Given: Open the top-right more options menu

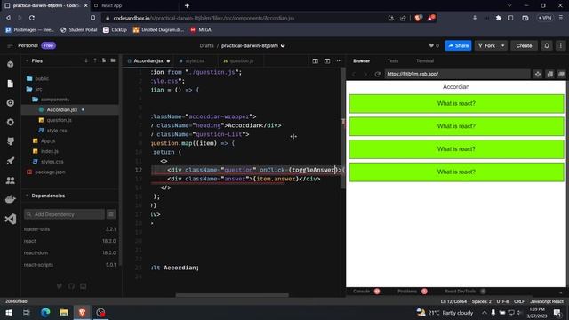Looking at the screenshot, I should pos(560,45).
